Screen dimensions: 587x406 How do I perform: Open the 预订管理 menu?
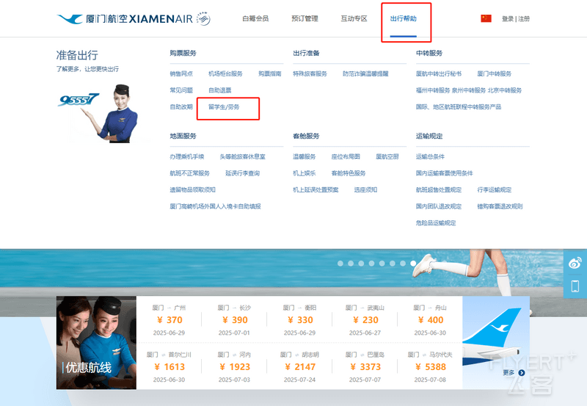(305, 18)
